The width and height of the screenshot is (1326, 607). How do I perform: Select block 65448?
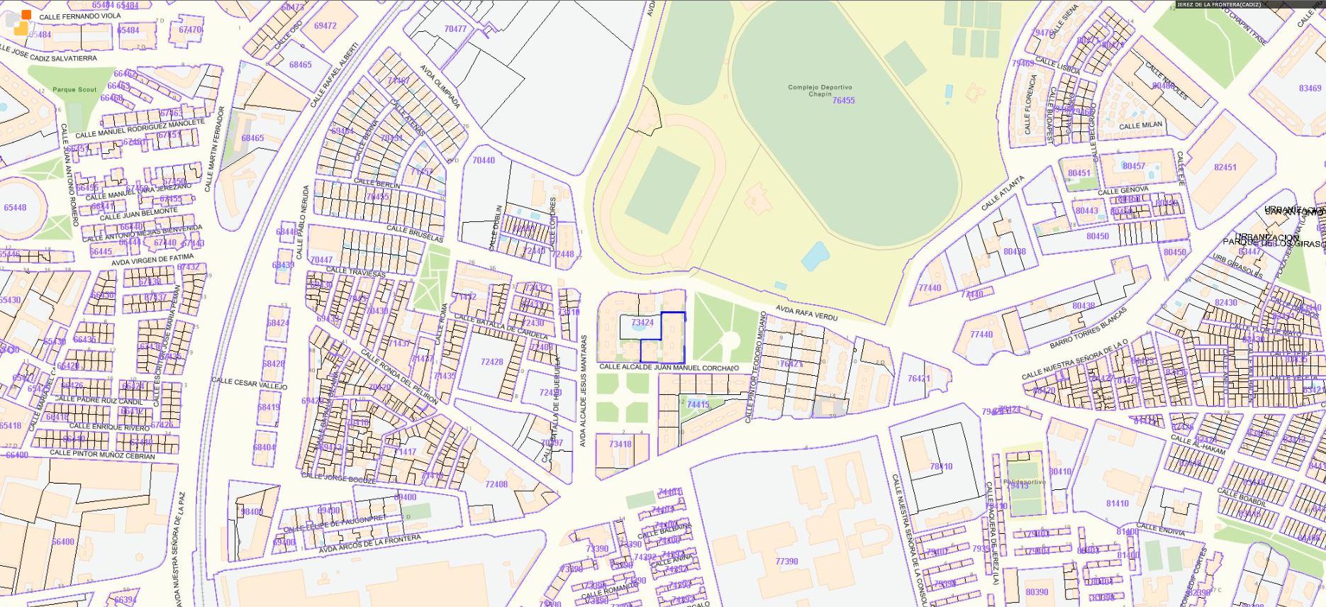click(x=15, y=208)
